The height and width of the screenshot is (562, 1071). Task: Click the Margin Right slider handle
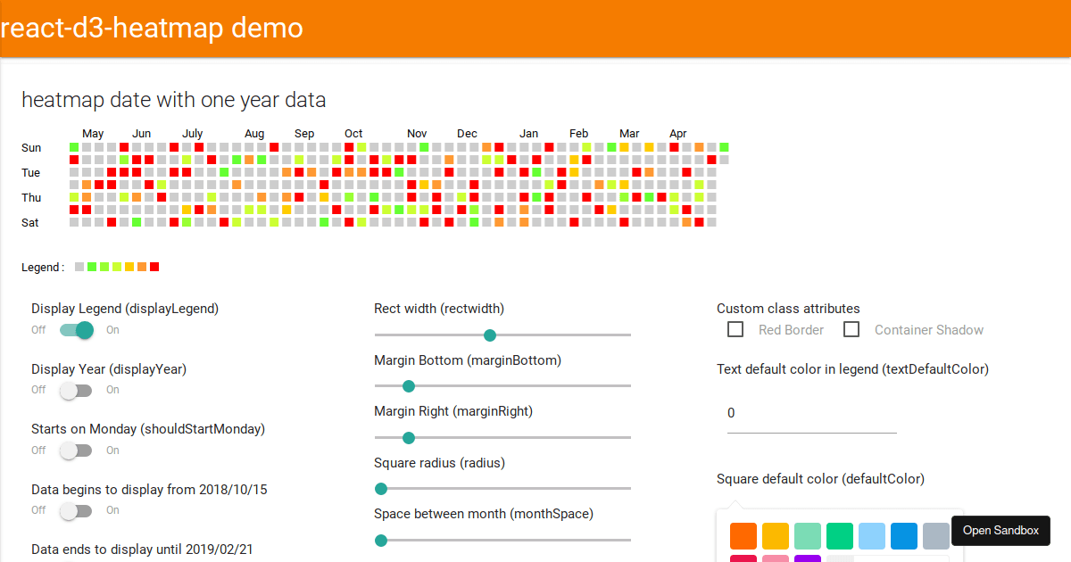409,438
